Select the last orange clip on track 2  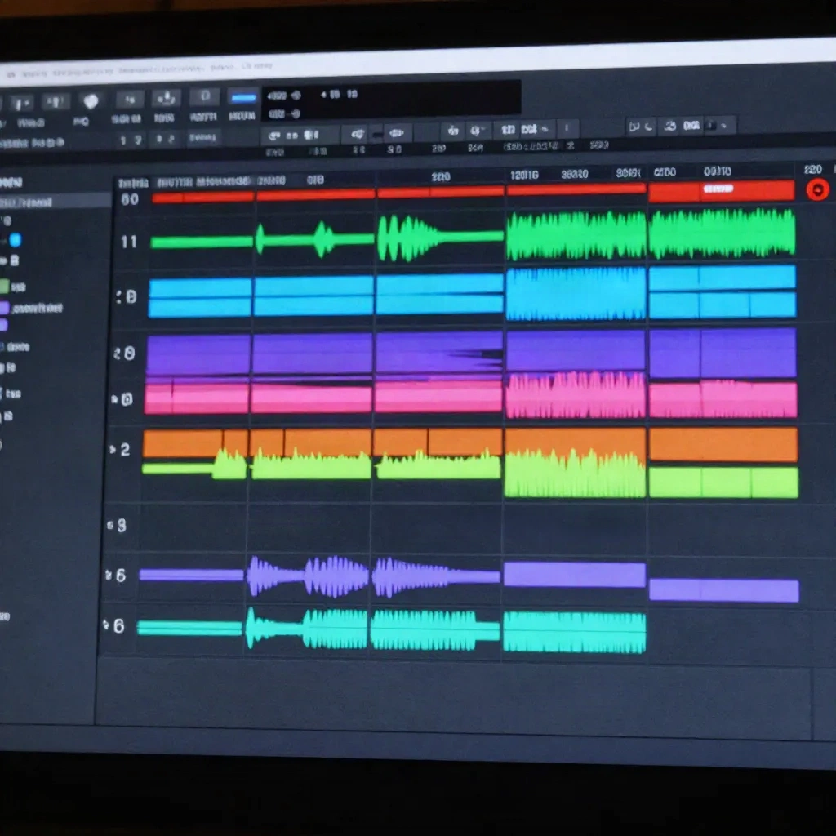(723, 444)
